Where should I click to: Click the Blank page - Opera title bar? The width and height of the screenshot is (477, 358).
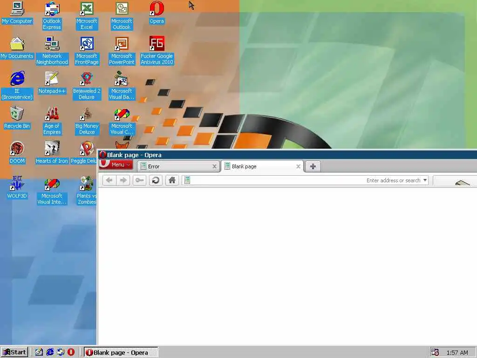click(287, 155)
